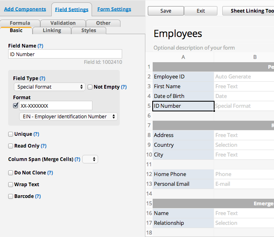Open the Form Settings tab
The width and height of the screenshot is (274, 237).
click(x=114, y=9)
